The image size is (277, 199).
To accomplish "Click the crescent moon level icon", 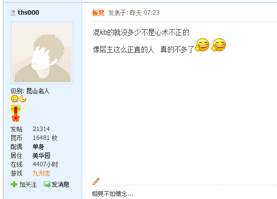I will (23, 99).
